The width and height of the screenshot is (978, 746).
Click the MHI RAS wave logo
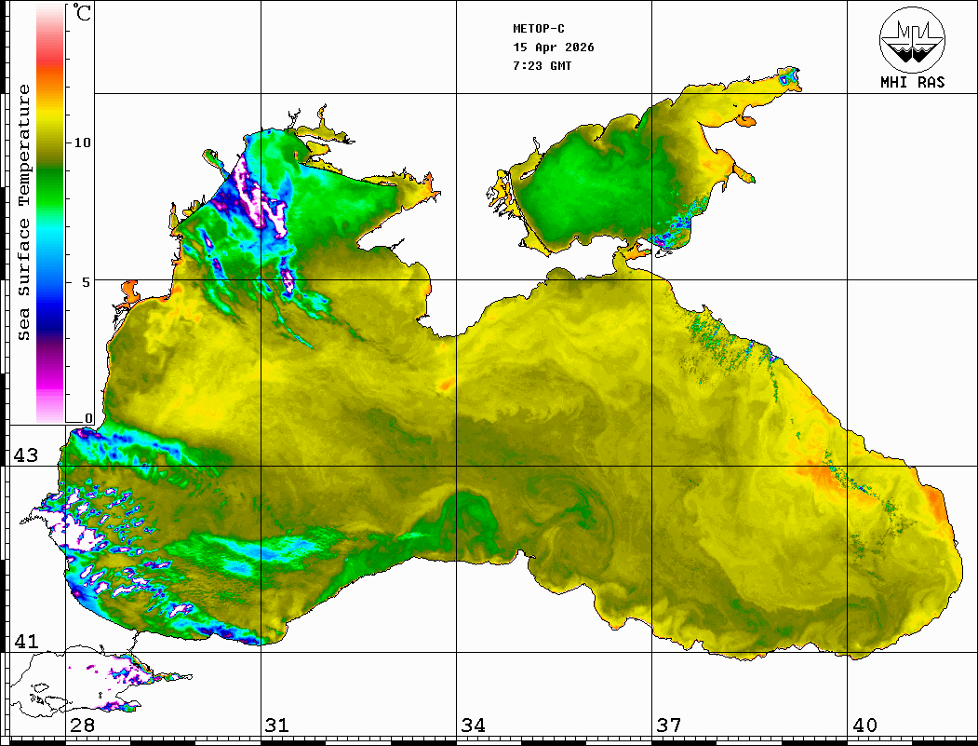tap(912, 37)
